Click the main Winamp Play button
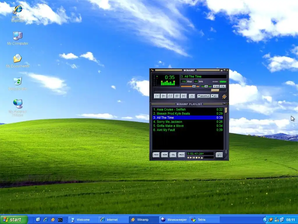 (164, 96)
